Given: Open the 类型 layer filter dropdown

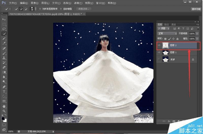Looking at the screenshot, I should (163, 28).
